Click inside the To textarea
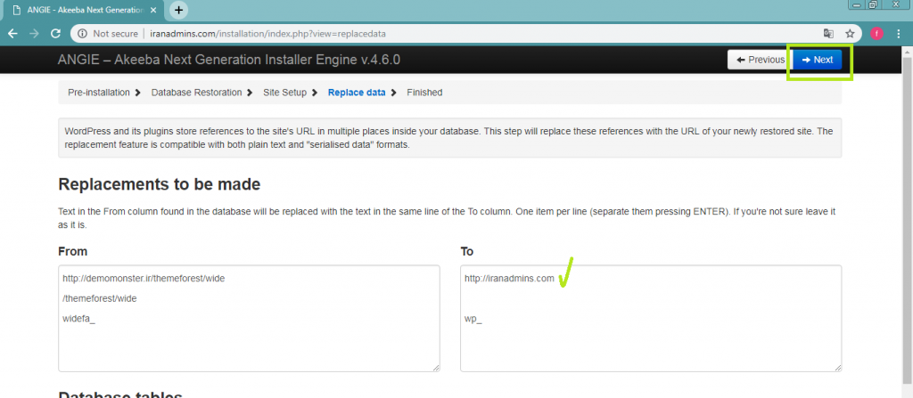Image resolution: width=913 pixels, height=398 pixels. (651, 318)
